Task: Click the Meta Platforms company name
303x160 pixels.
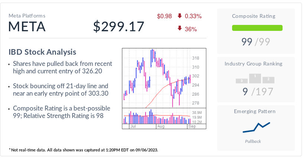Action: pyautogui.click(x=27, y=16)
